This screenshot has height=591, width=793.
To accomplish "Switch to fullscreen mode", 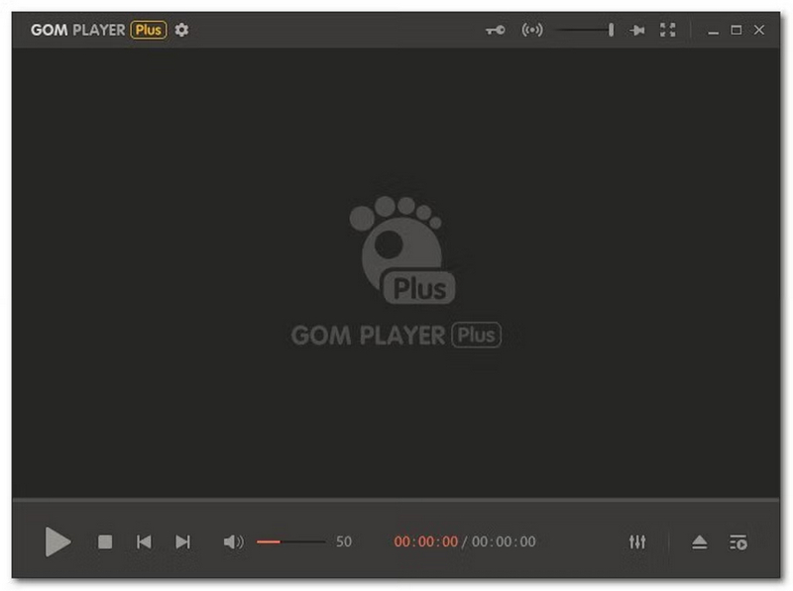I will pyautogui.click(x=667, y=30).
